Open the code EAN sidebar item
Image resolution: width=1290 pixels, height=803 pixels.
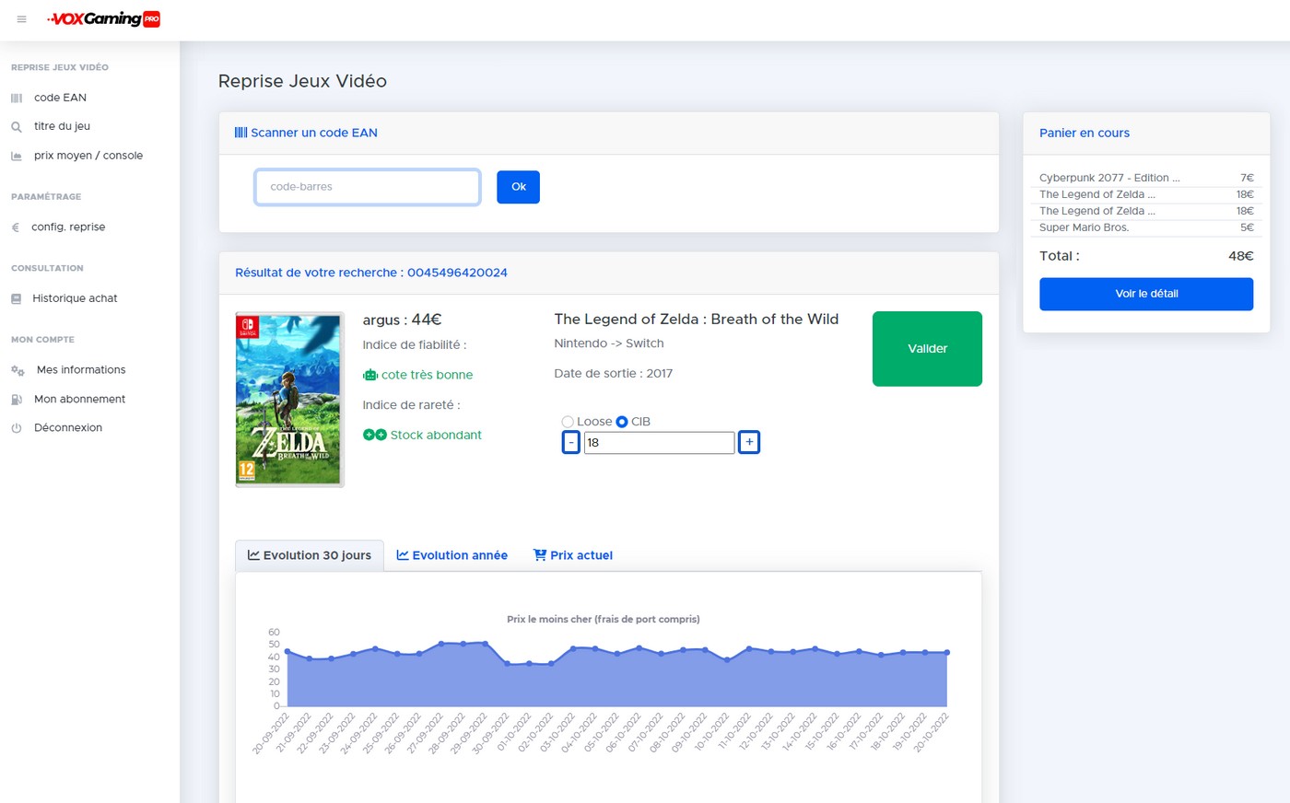[61, 98]
